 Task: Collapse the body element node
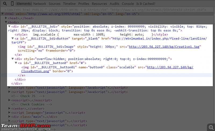[x=6, y=22]
